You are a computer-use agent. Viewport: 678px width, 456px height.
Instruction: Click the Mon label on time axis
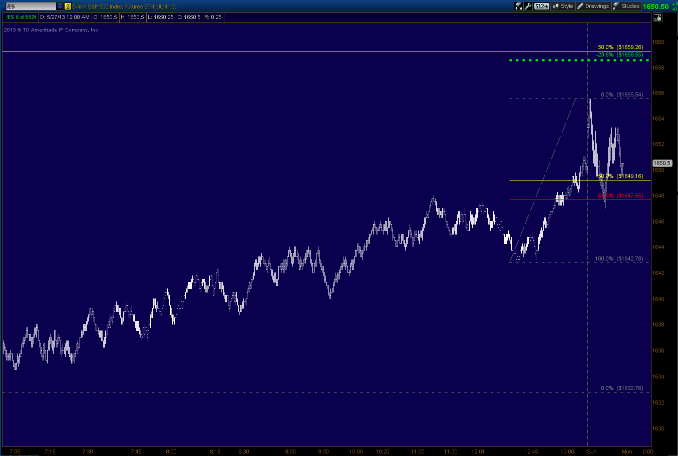point(627,451)
